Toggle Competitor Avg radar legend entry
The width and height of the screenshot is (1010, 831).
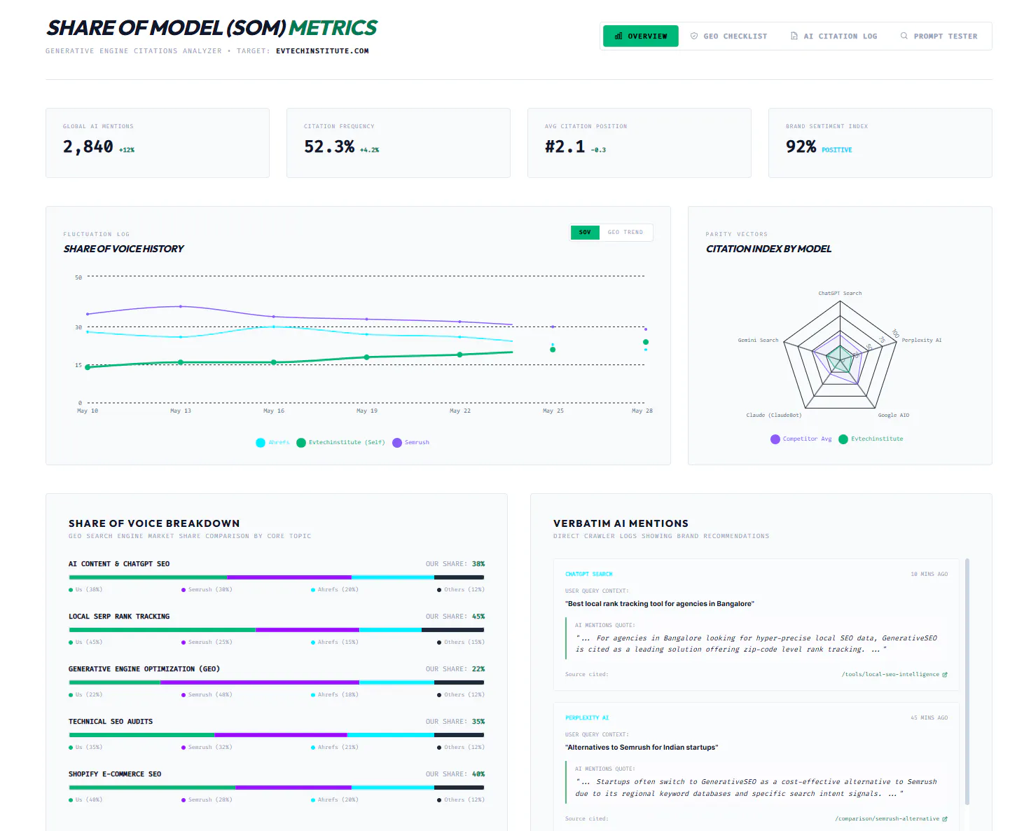click(801, 439)
